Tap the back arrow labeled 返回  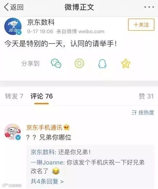coord(14,7)
